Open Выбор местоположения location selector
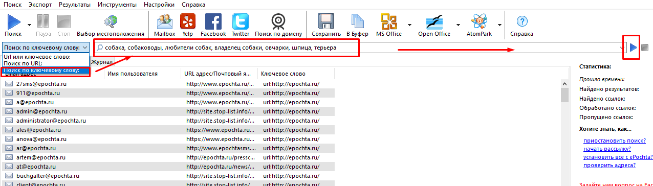Viewport: 653px width, 186px height. (111, 26)
